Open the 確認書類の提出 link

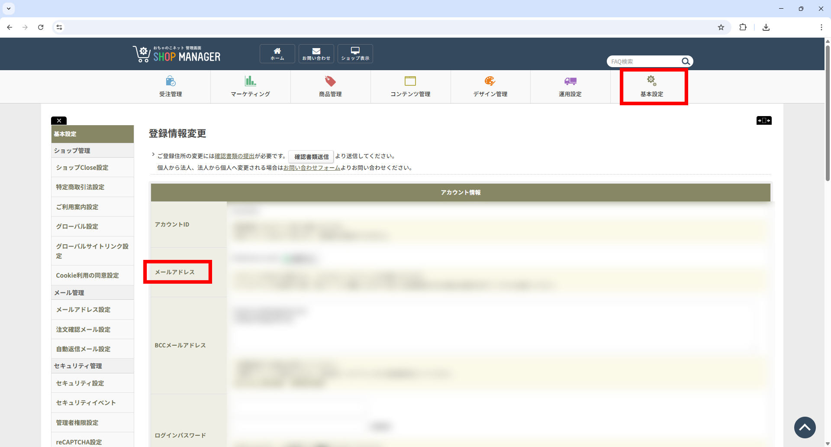(x=234, y=156)
